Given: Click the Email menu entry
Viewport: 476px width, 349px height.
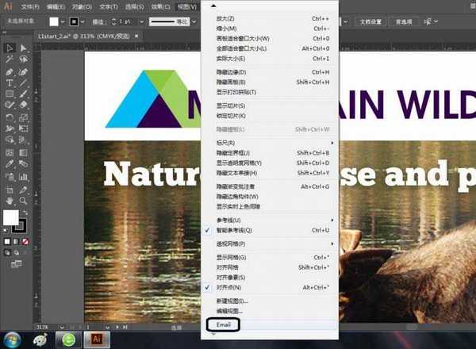Looking at the screenshot, I should click(x=223, y=325).
